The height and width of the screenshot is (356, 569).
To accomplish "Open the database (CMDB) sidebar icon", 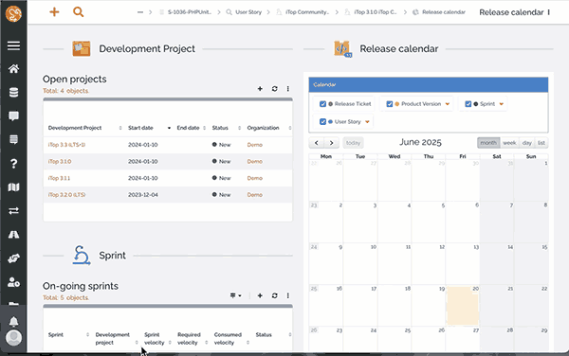I will click(x=13, y=93).
